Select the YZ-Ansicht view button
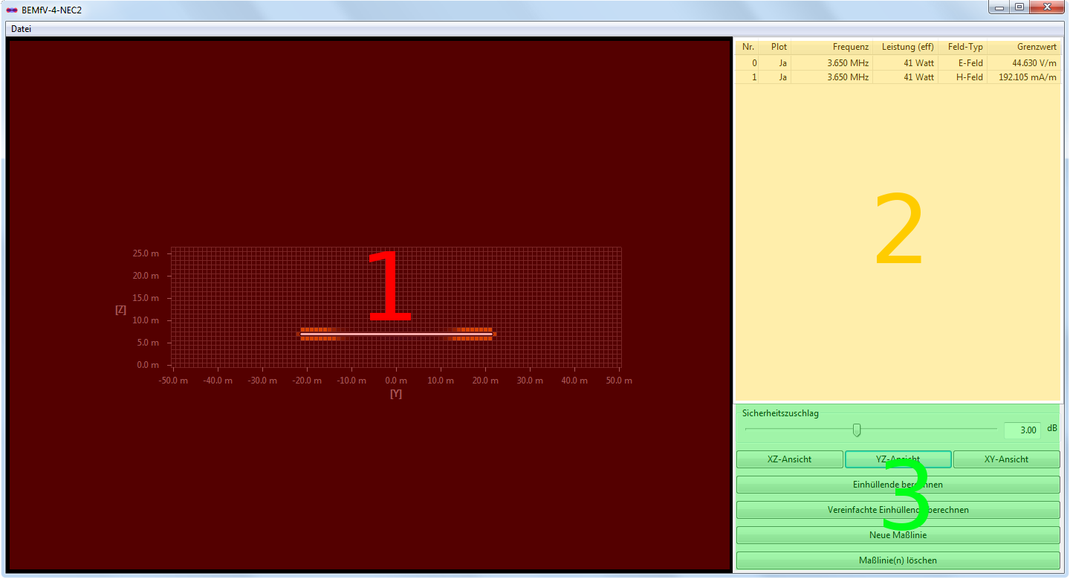The height and width of the screenshot is (579, 1070). [898, 459]
